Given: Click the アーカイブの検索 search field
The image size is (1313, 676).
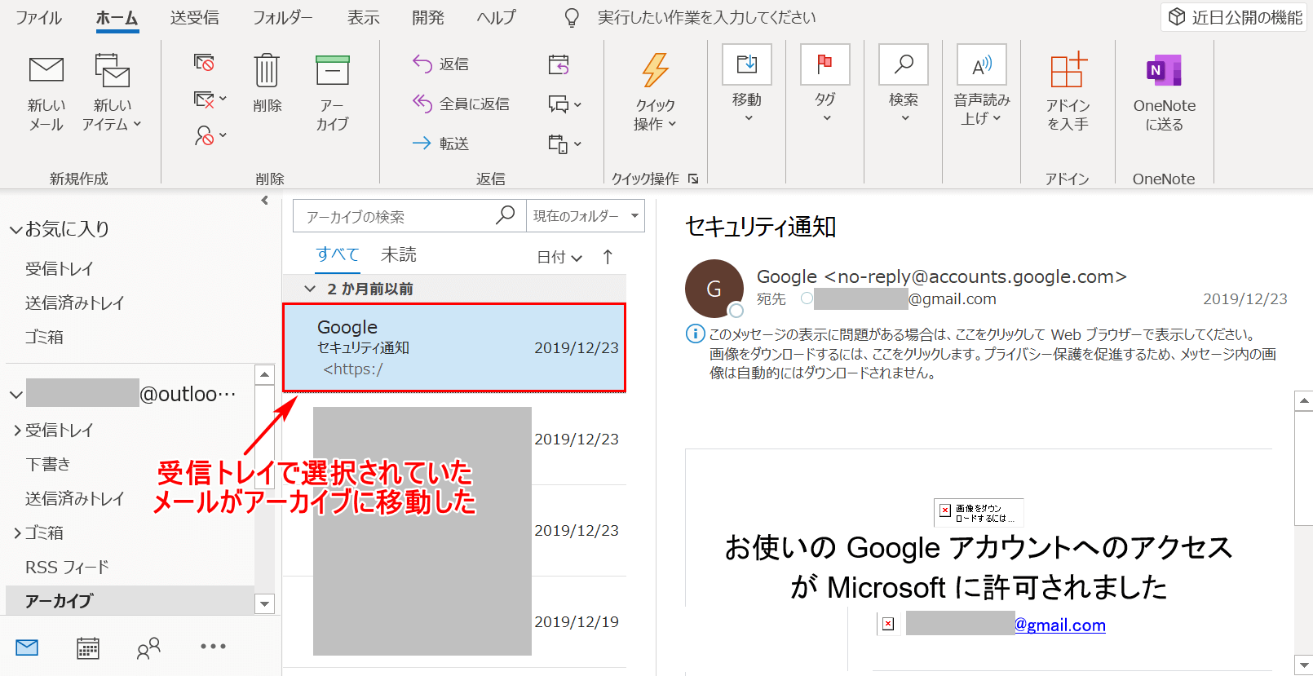Looking at the screenshot, I should point(396,216).
